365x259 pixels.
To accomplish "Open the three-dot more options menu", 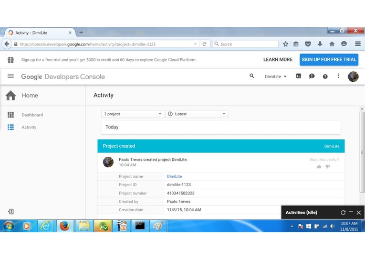I will [338, 76].
